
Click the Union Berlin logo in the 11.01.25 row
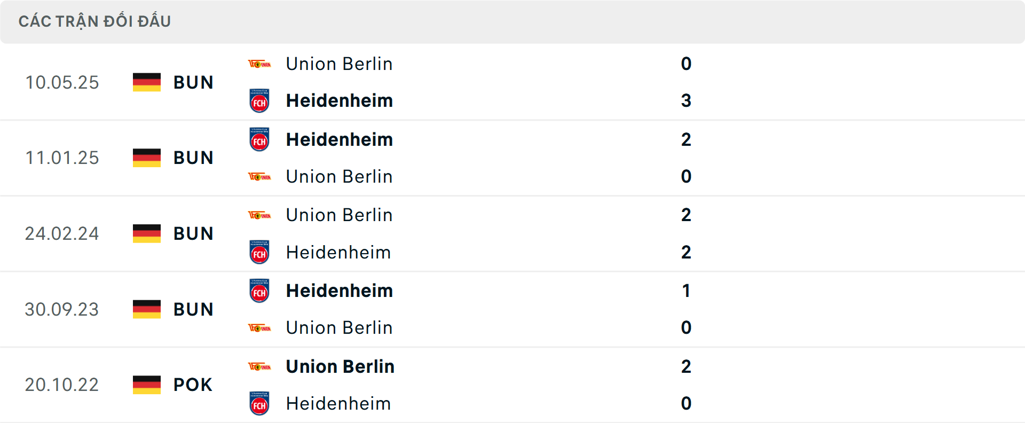coord(259,176)
